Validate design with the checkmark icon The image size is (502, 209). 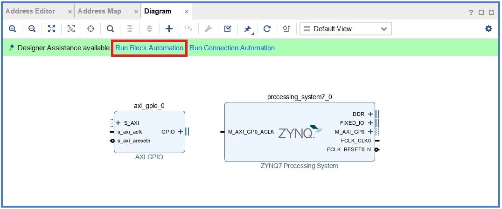(x=228, y=29)
